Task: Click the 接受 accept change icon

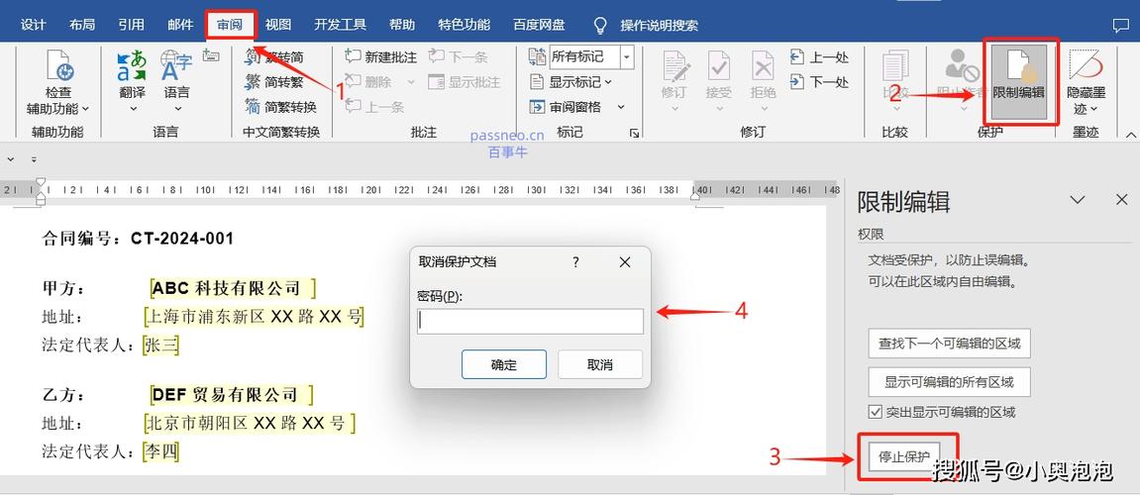Action: coord(718,67)
